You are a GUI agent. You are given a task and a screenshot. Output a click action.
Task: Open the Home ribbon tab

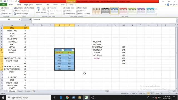tap(11, 5)
